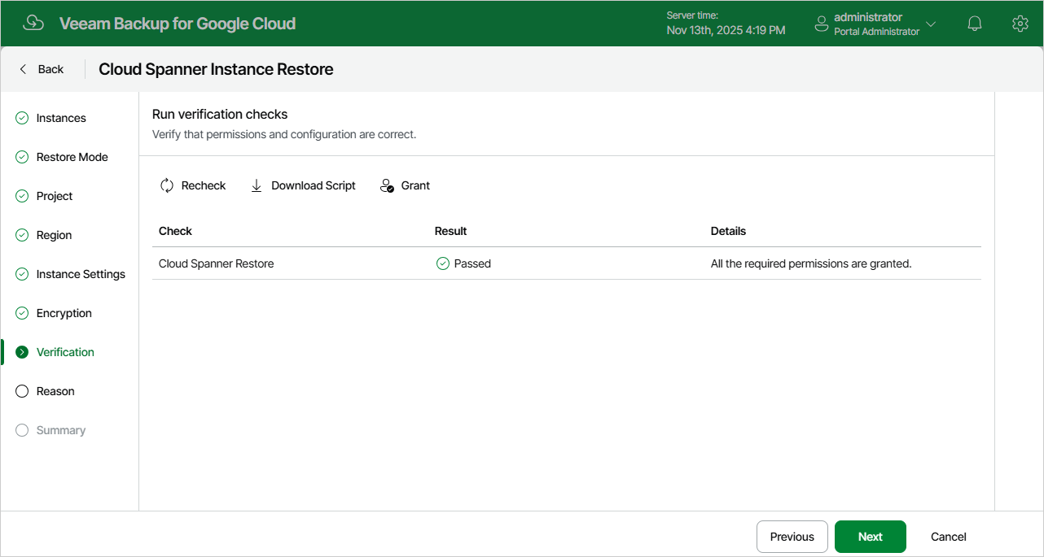Image resolution: width=1044 pixels, height=557 pixels.
Task: Click the Portal Administrator role text
Action: [x=876, y=32]
